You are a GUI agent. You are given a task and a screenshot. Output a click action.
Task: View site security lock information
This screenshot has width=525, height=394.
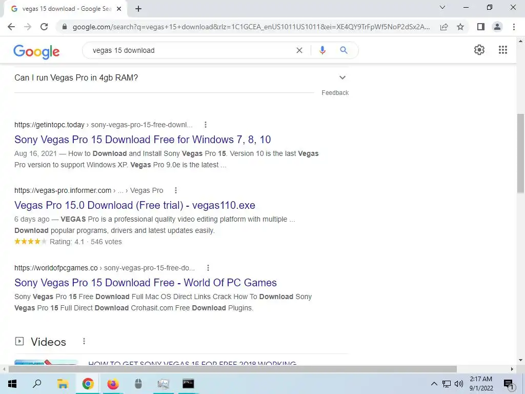(65, 27)
